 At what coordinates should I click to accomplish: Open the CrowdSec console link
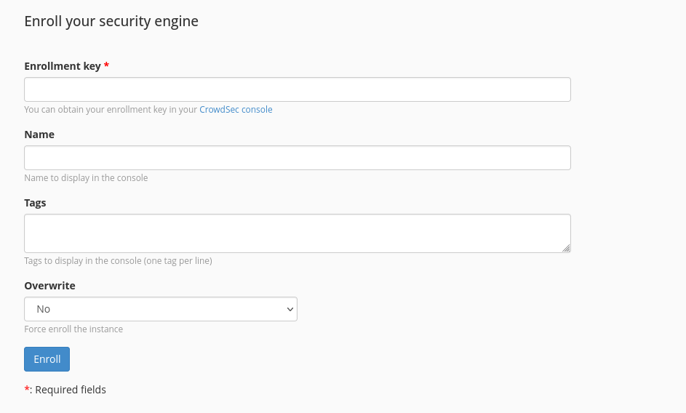(x=236, y=110)
